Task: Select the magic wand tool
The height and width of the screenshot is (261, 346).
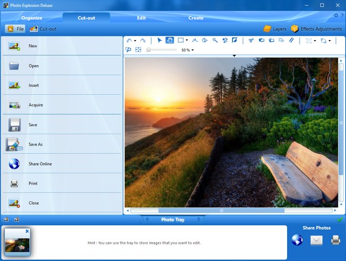Action: click(215, 40)
